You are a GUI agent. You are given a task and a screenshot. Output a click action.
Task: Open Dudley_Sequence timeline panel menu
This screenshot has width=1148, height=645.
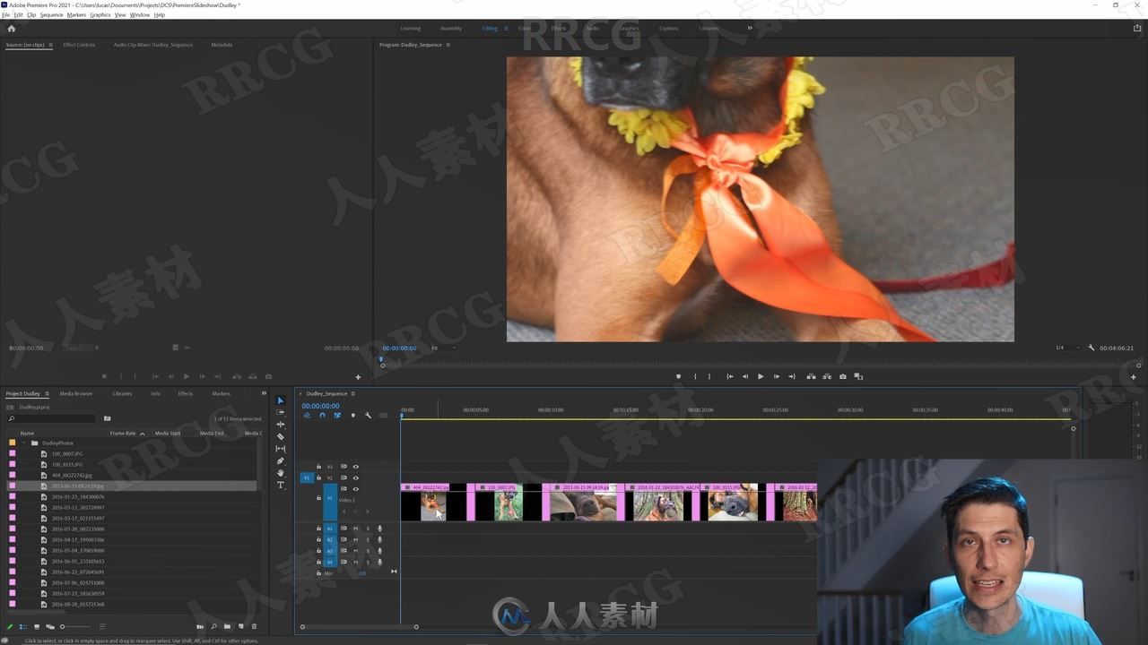click(352, 393)
